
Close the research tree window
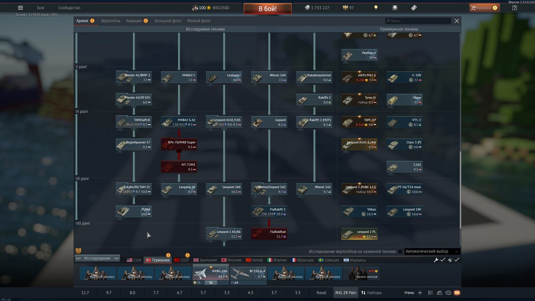click(x=457, y=20)
